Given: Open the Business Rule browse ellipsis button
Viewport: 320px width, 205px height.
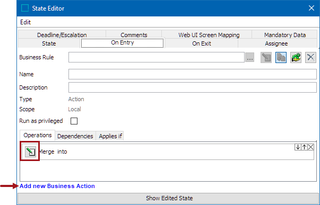Looking at the screenshot, I should 249,57.
